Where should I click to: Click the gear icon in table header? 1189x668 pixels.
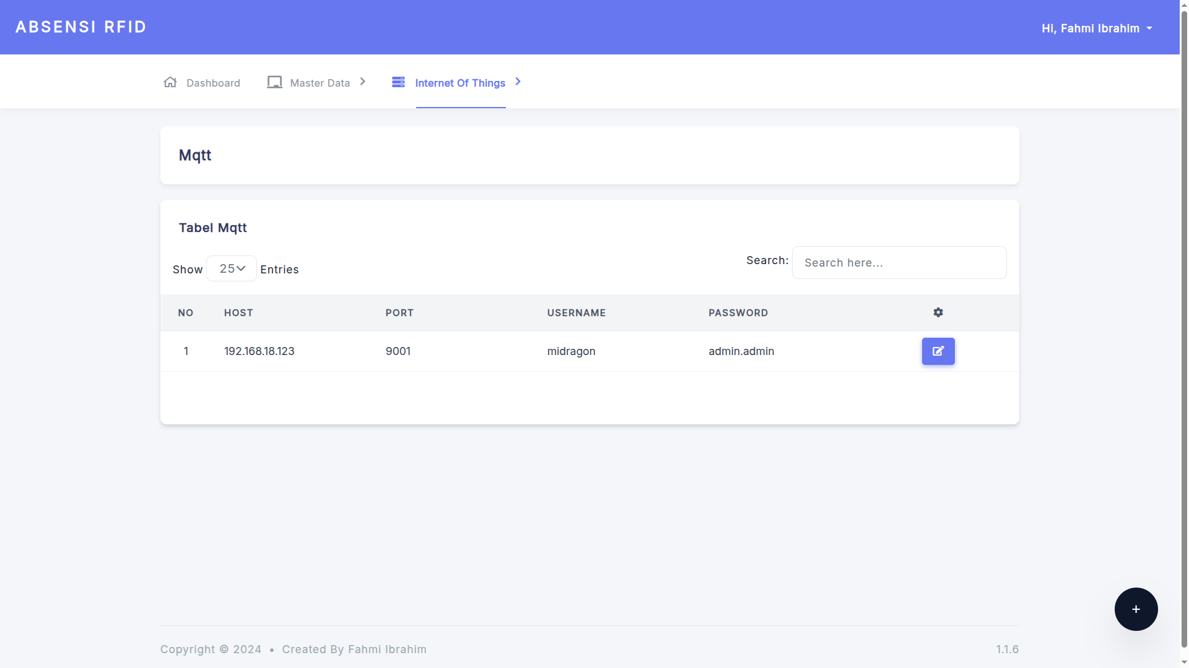point(938,313)
